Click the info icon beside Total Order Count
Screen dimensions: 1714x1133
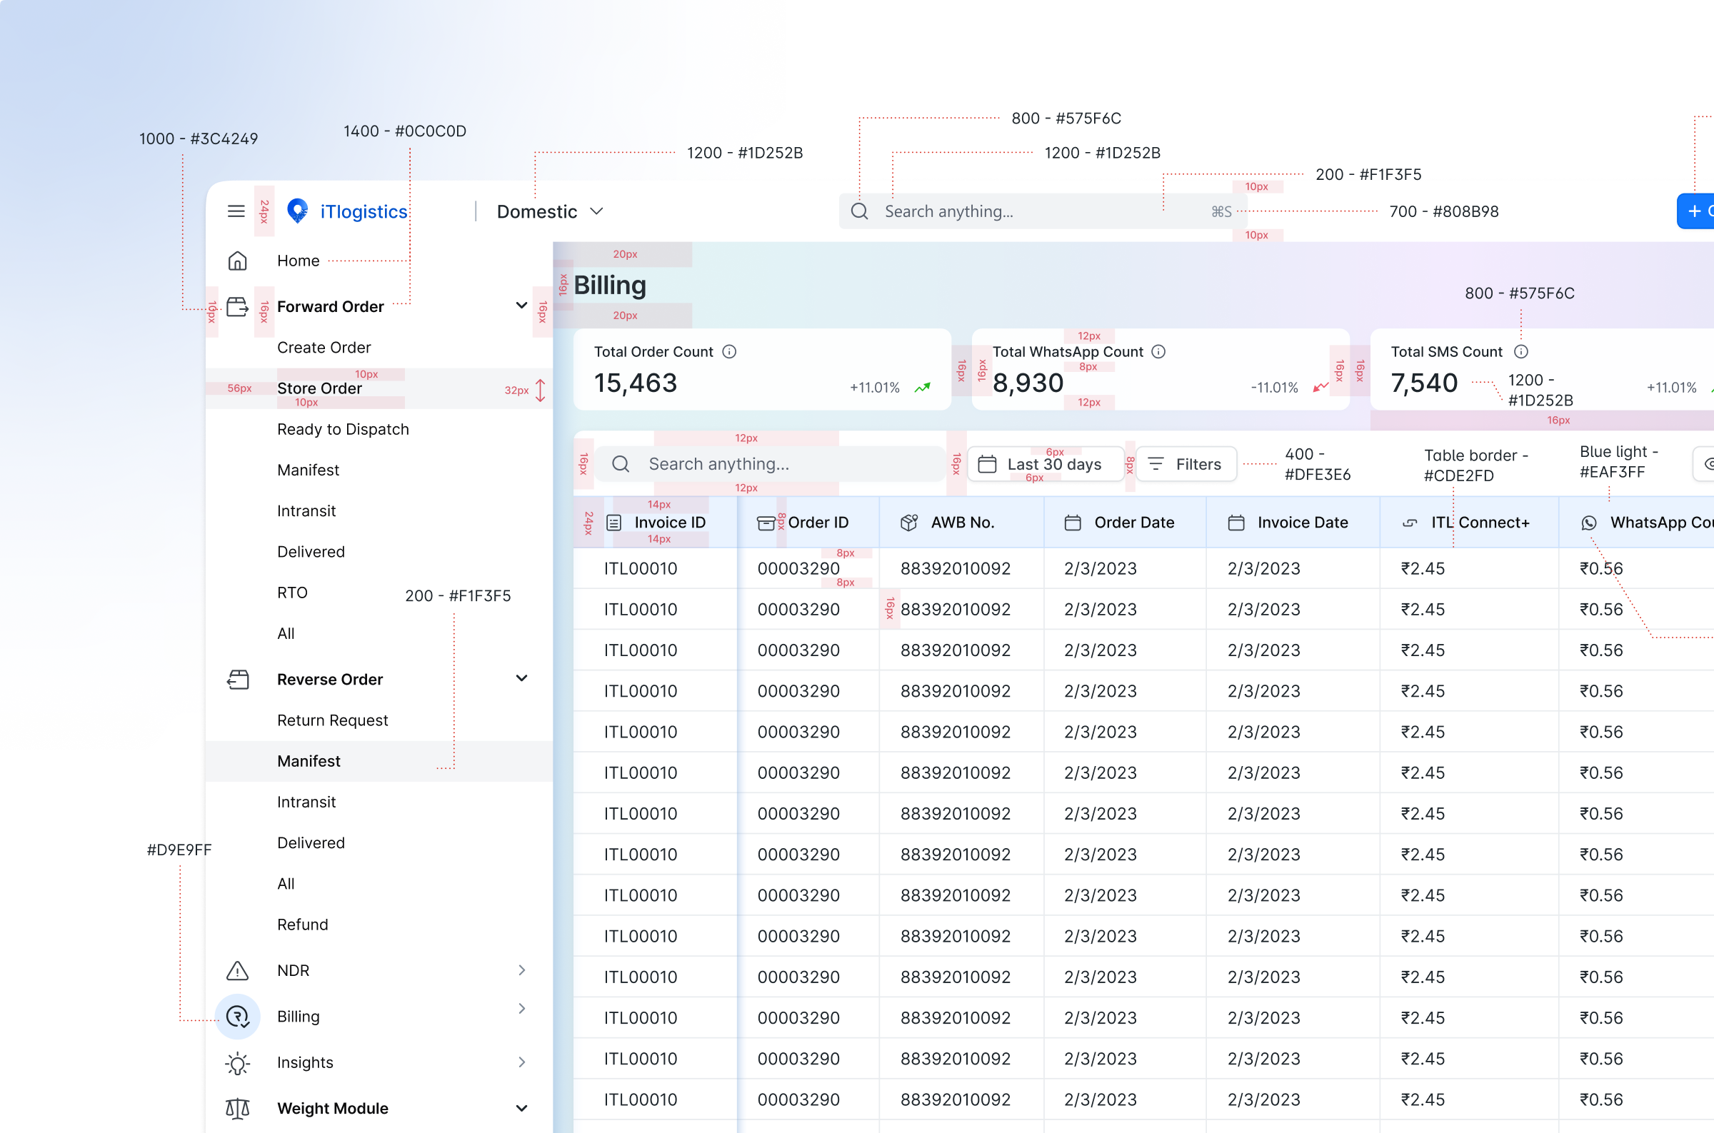pos(729,352)
